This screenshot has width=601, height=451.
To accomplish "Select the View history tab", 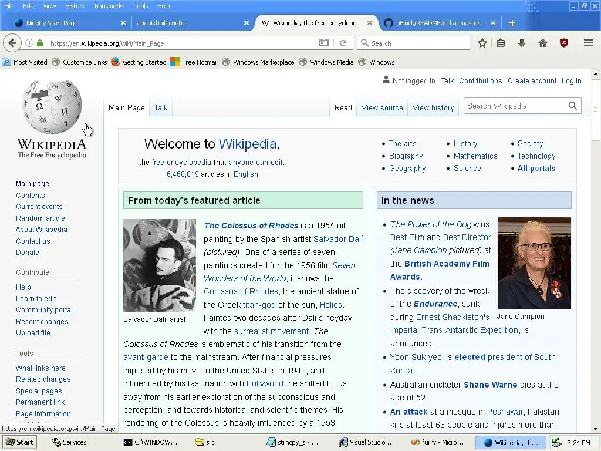I will (433, 108).
